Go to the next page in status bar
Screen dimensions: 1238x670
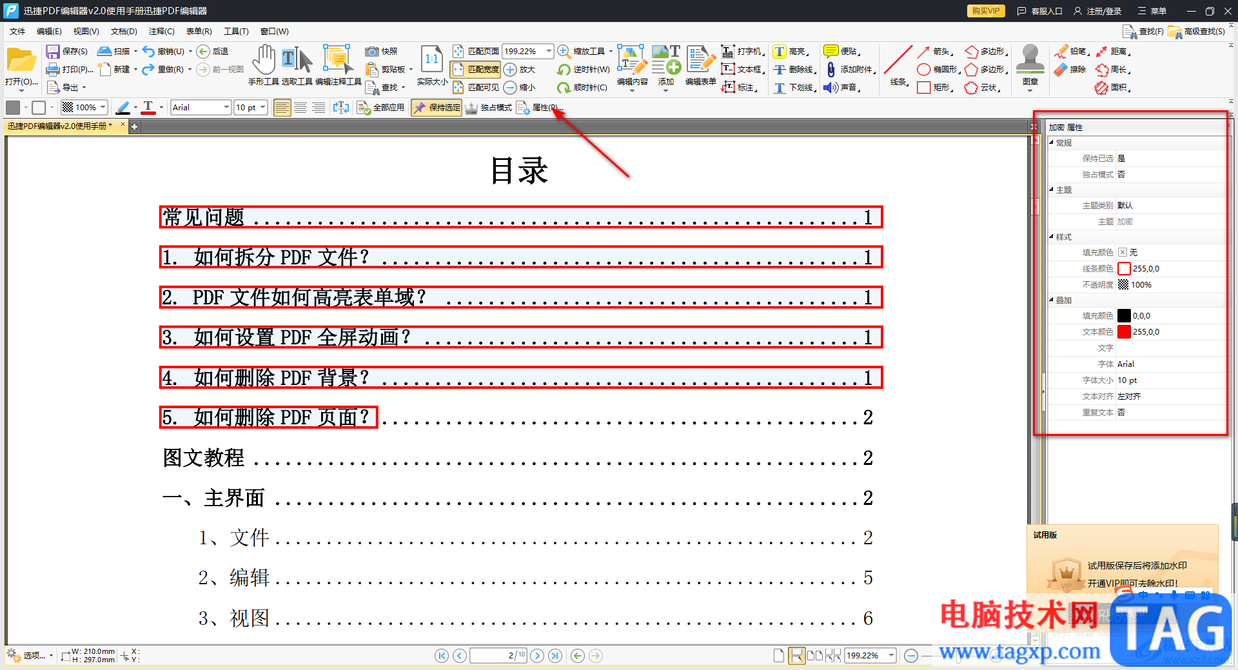[538, 656]
